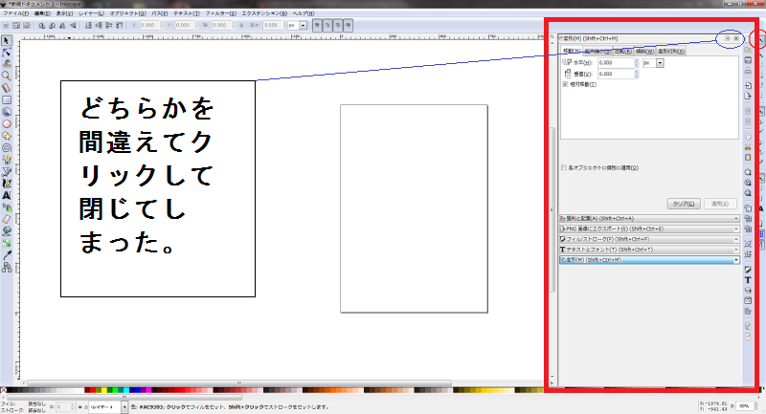Expand the PNG 画像にエクスポート(E) panel
Viewport: 766px width, 414px height.
point(649,229)
